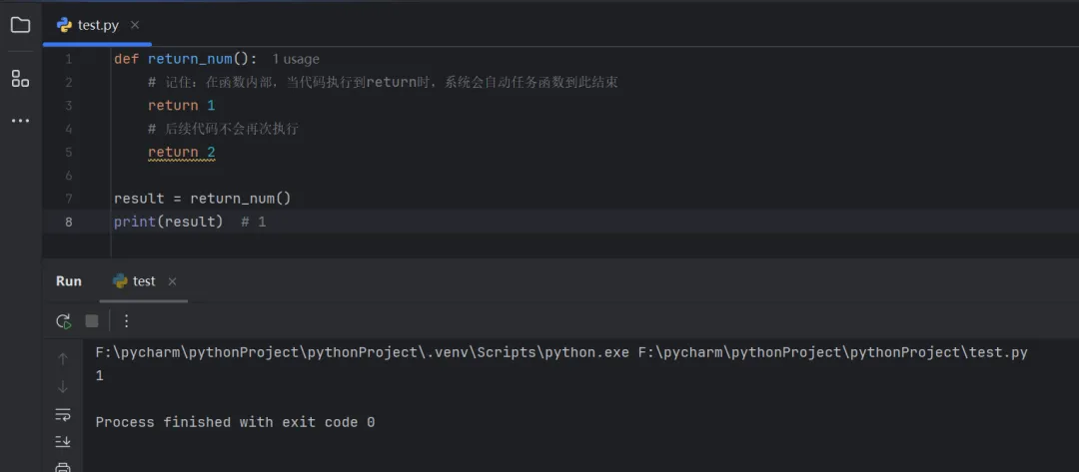Toggle scroll to end of output
This screenshot has height=472, width=1079.
pyautogui.click(x=63, y=441)
